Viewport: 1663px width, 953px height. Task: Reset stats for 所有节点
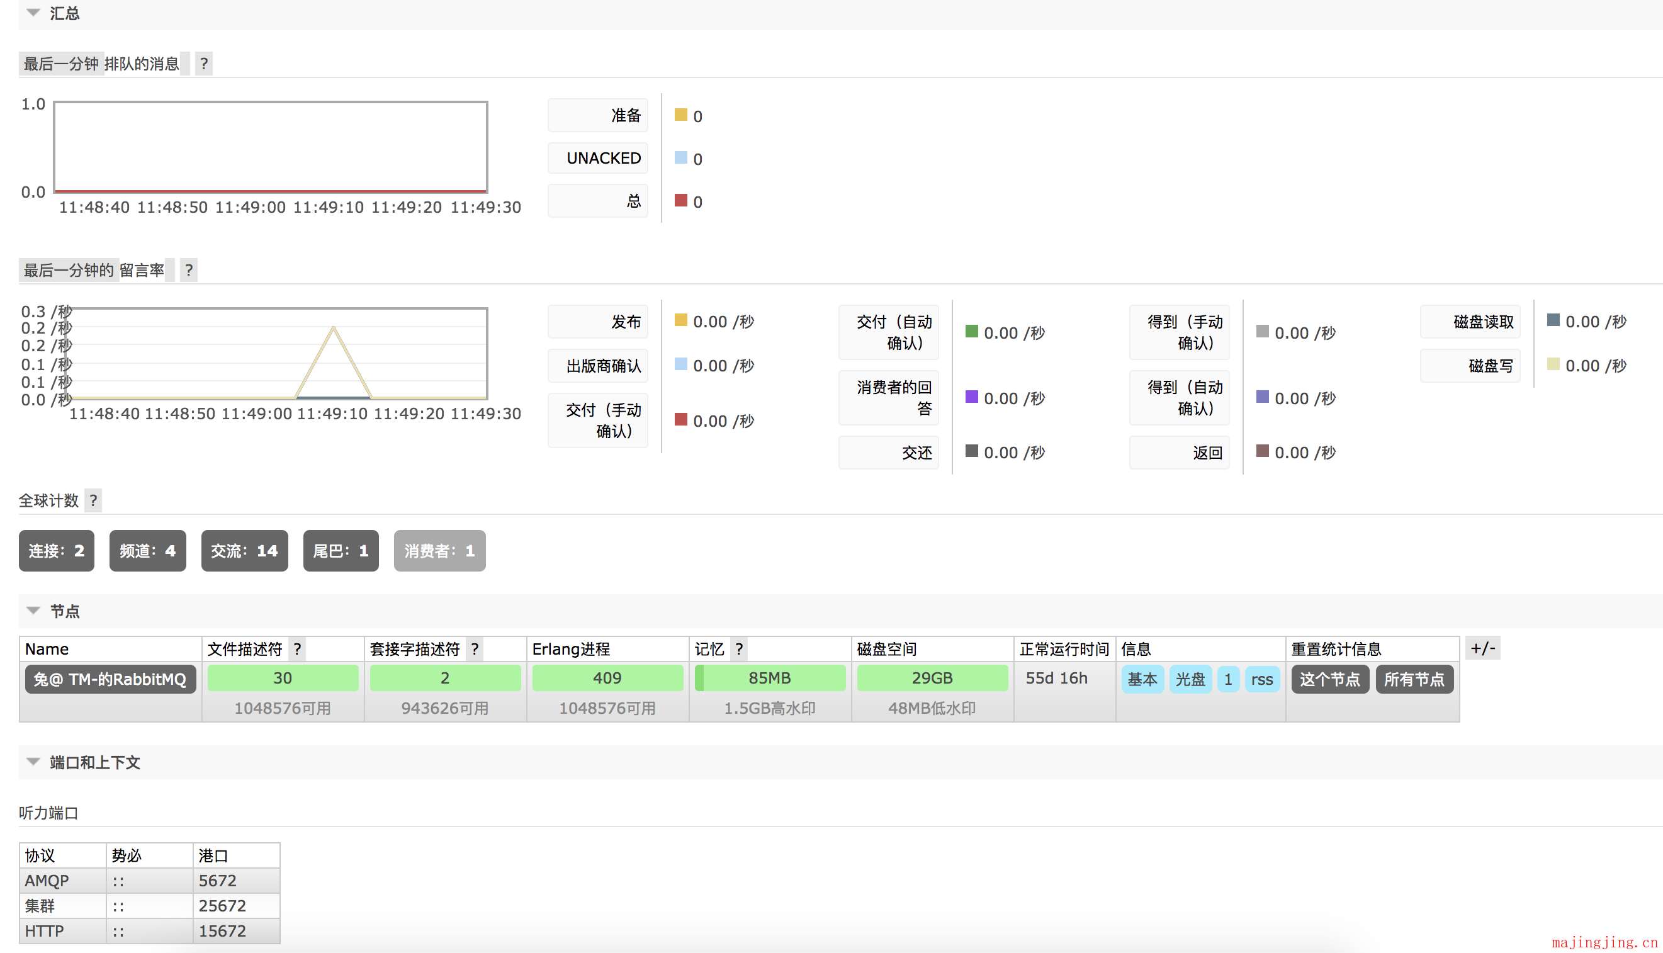tap(1414, 679)
